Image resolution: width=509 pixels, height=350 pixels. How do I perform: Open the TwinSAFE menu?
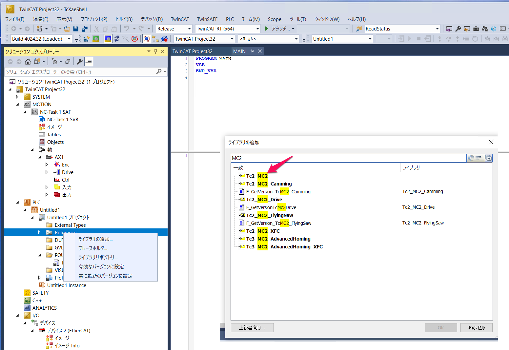(207, 19)
